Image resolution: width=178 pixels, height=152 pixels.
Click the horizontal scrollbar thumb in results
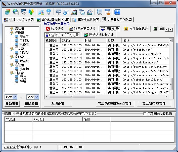[x=72, y=97]
